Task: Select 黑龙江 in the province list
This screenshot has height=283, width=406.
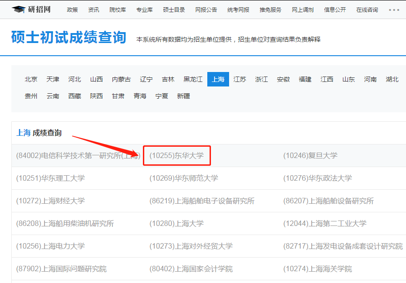Action: [193, 79]
